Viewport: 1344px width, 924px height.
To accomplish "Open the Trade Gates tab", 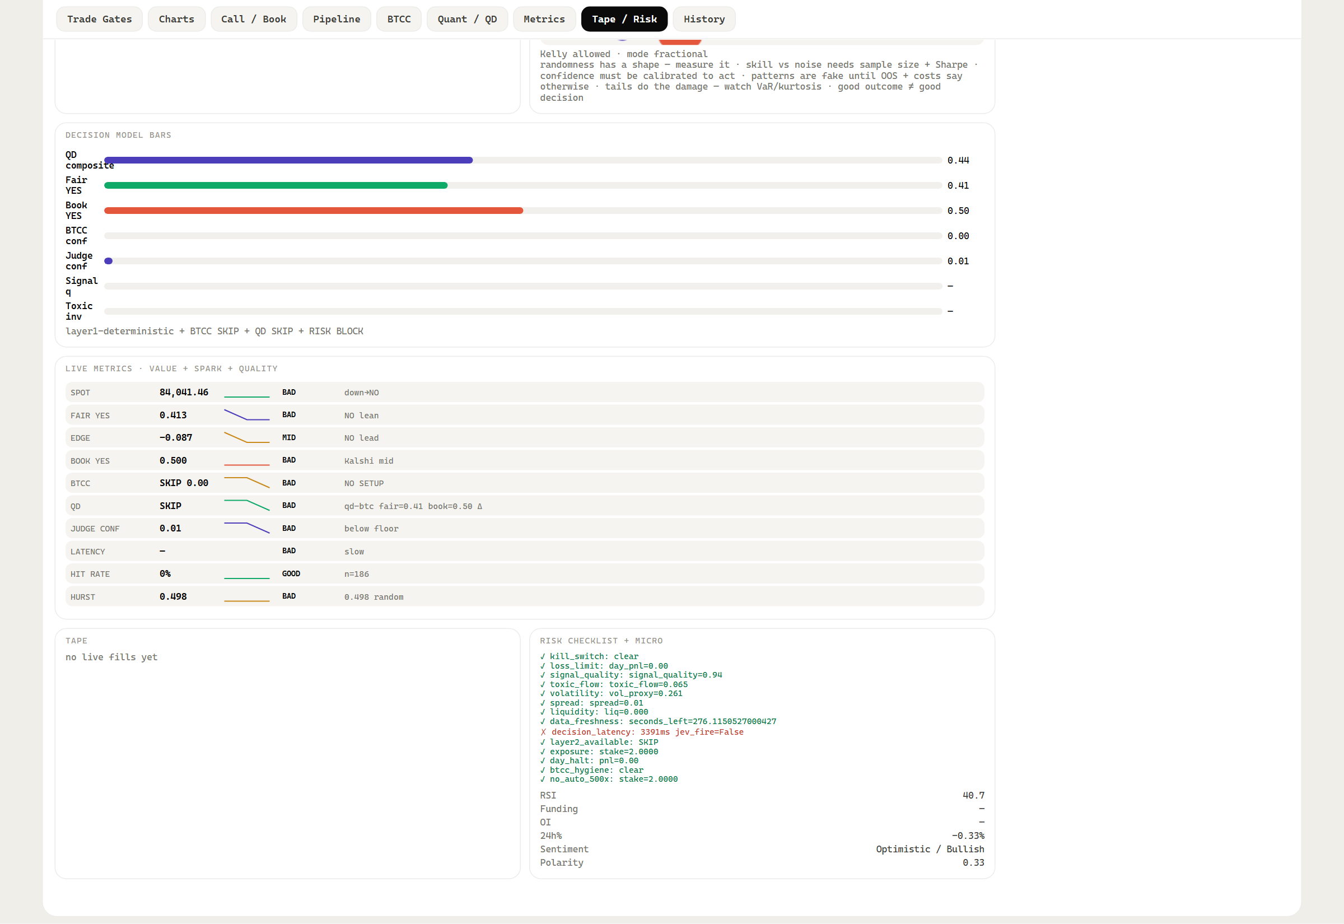I will [x=99, y=19].
